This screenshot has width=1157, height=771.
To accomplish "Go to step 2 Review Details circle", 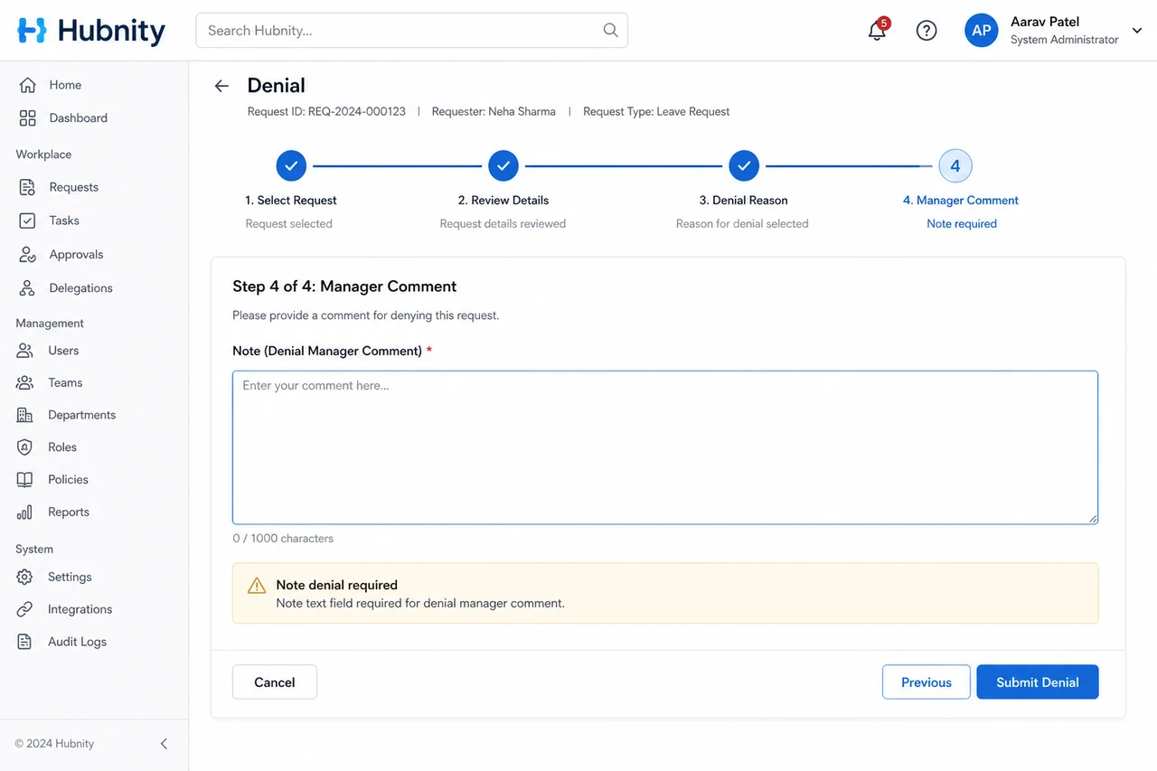I will 503,166.
